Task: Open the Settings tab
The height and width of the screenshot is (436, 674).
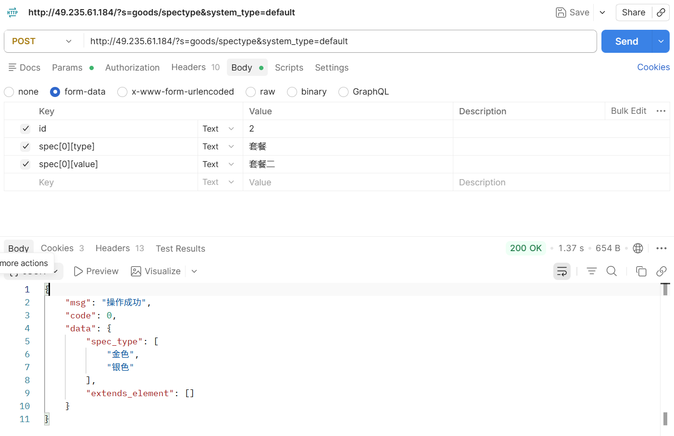Action: 332,68
